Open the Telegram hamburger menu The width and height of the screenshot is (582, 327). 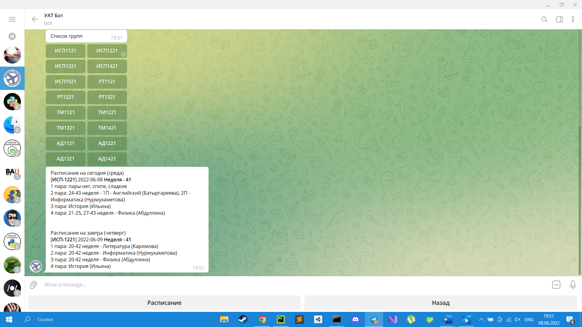[x=12, y=19]
